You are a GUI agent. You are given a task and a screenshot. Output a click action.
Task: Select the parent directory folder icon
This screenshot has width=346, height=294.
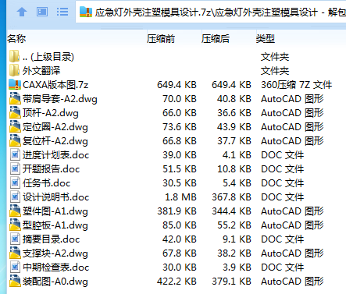point(14,56)
